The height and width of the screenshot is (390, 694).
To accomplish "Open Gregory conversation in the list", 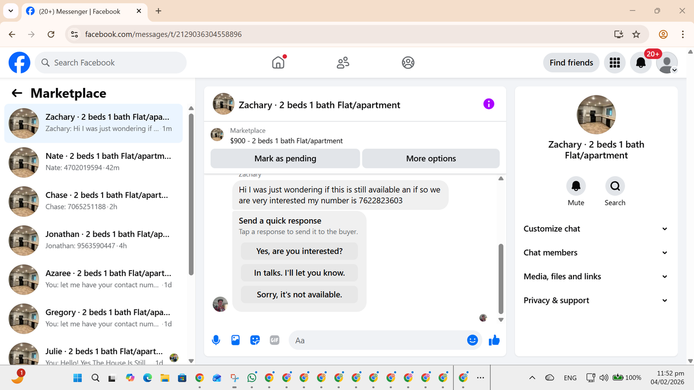I will click(93, 318).
